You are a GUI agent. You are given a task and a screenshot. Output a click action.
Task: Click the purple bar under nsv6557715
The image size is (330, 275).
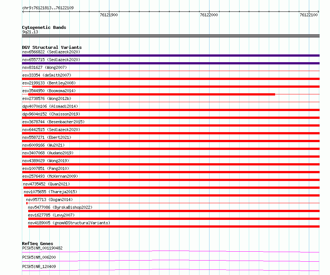[x=171, y=63]
